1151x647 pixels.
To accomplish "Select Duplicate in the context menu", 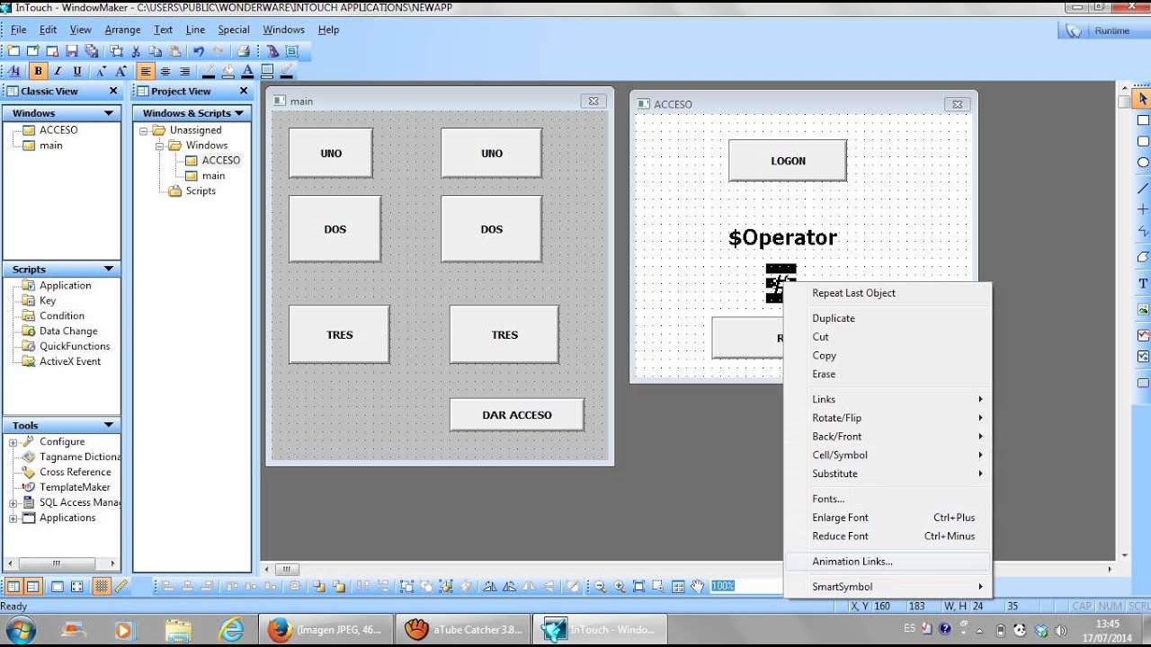I will [888, 318].
